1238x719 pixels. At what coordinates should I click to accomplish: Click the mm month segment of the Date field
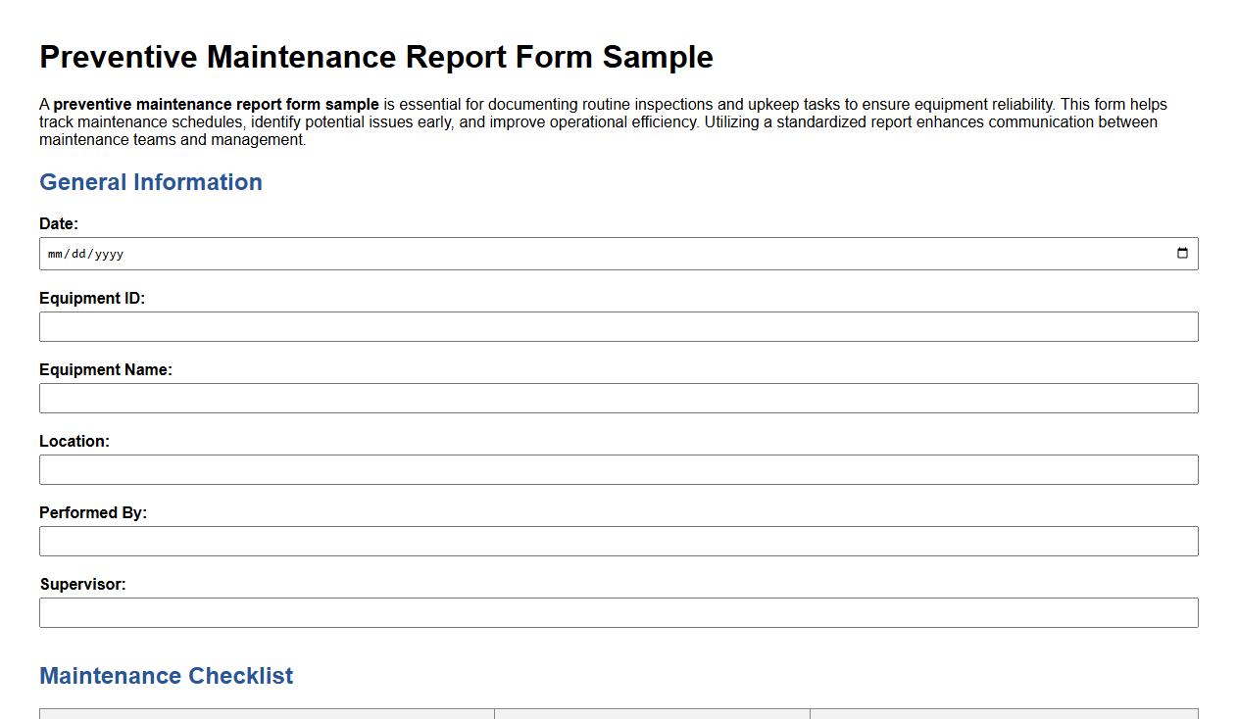[57, 254]
